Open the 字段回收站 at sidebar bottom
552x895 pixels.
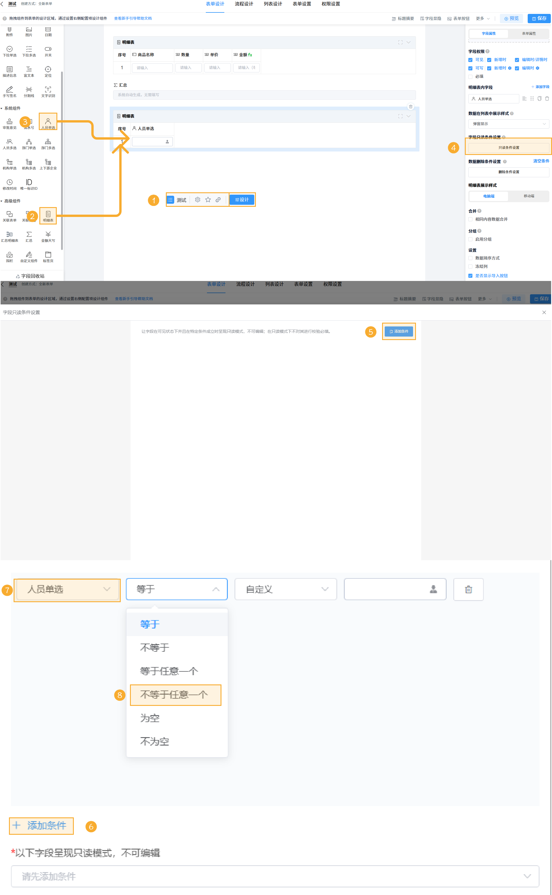[31, 276]
